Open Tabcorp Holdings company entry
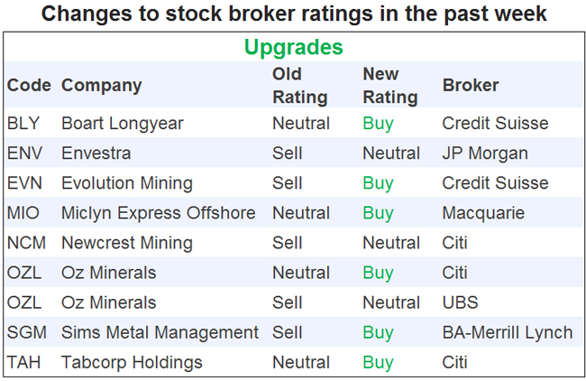Image resolution: width=586 pixels, height=381 pixels. [130, 362]
